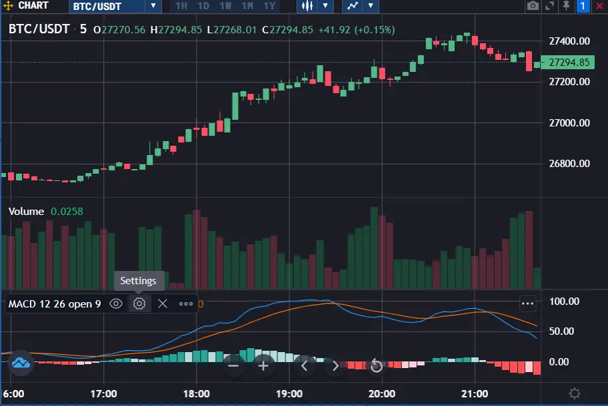
Task: Expand the indicators dropdown arrow
Action: (x=371, y=6)
